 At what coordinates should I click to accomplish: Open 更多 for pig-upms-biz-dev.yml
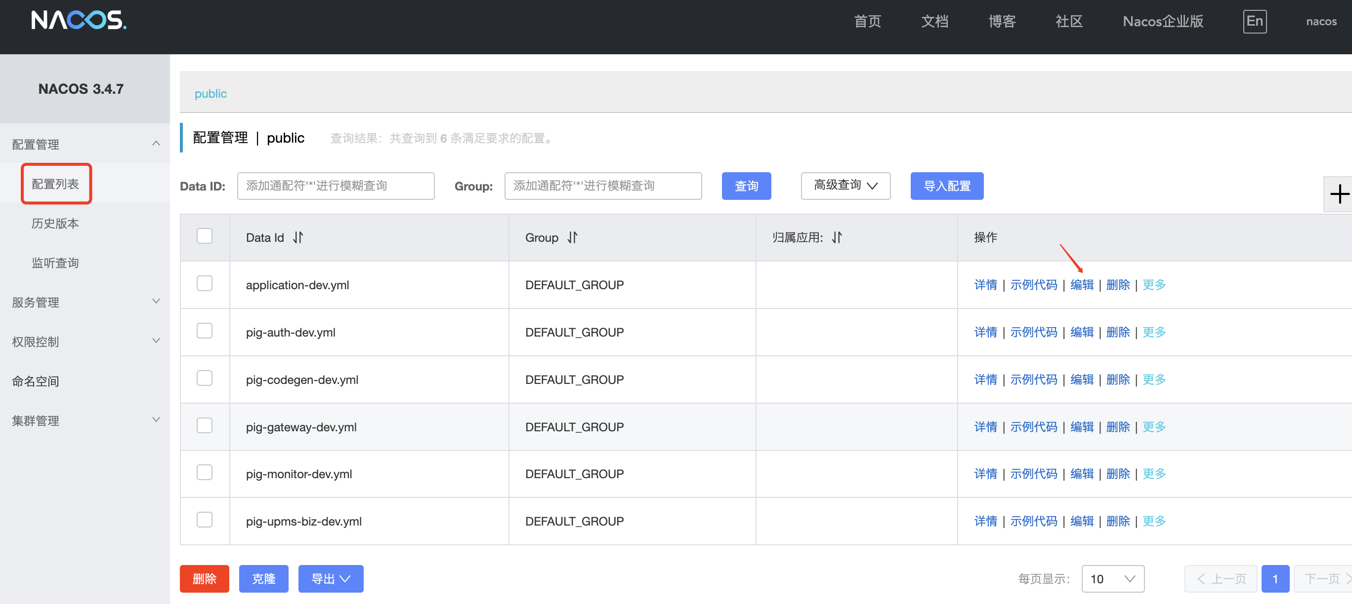[x=1154, y=521]
